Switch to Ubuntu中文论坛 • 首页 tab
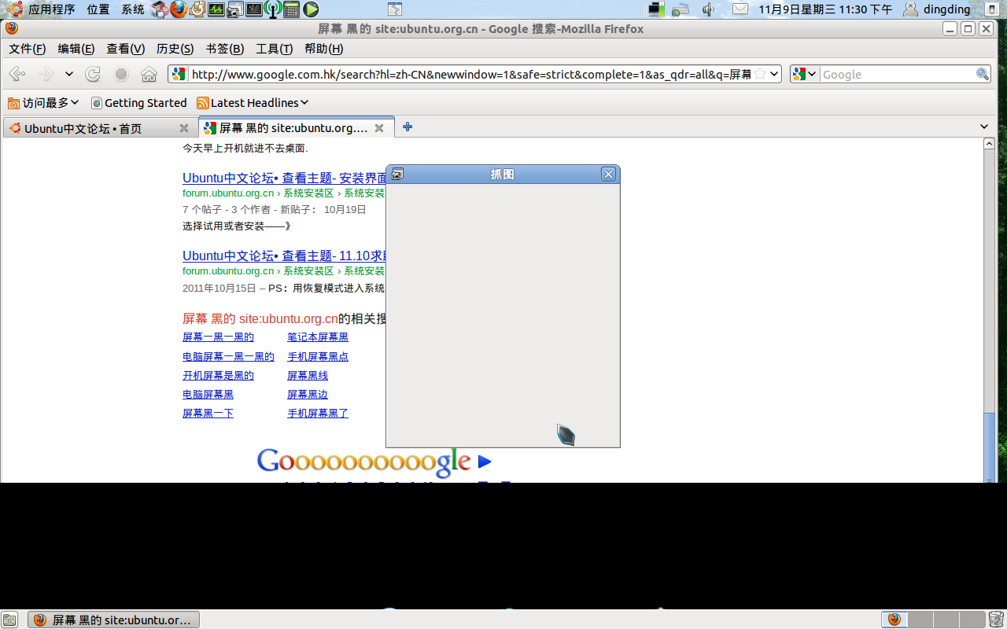The width and height of the screenshot is (1007, 629). pyautogui.click(x=99, y=128)
